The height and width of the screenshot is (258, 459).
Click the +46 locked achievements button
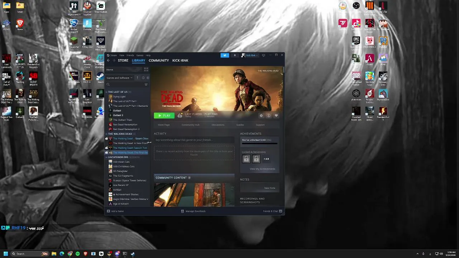tap(266, 159)
